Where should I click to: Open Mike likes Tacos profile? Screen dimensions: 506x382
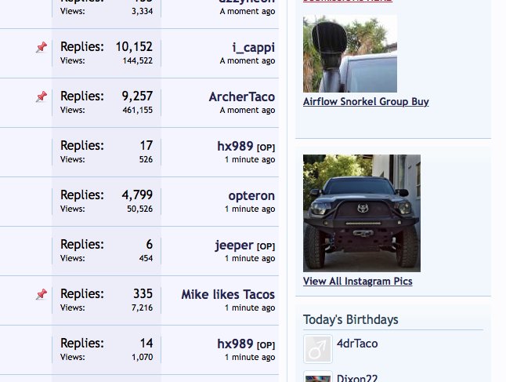coord(228,294)
